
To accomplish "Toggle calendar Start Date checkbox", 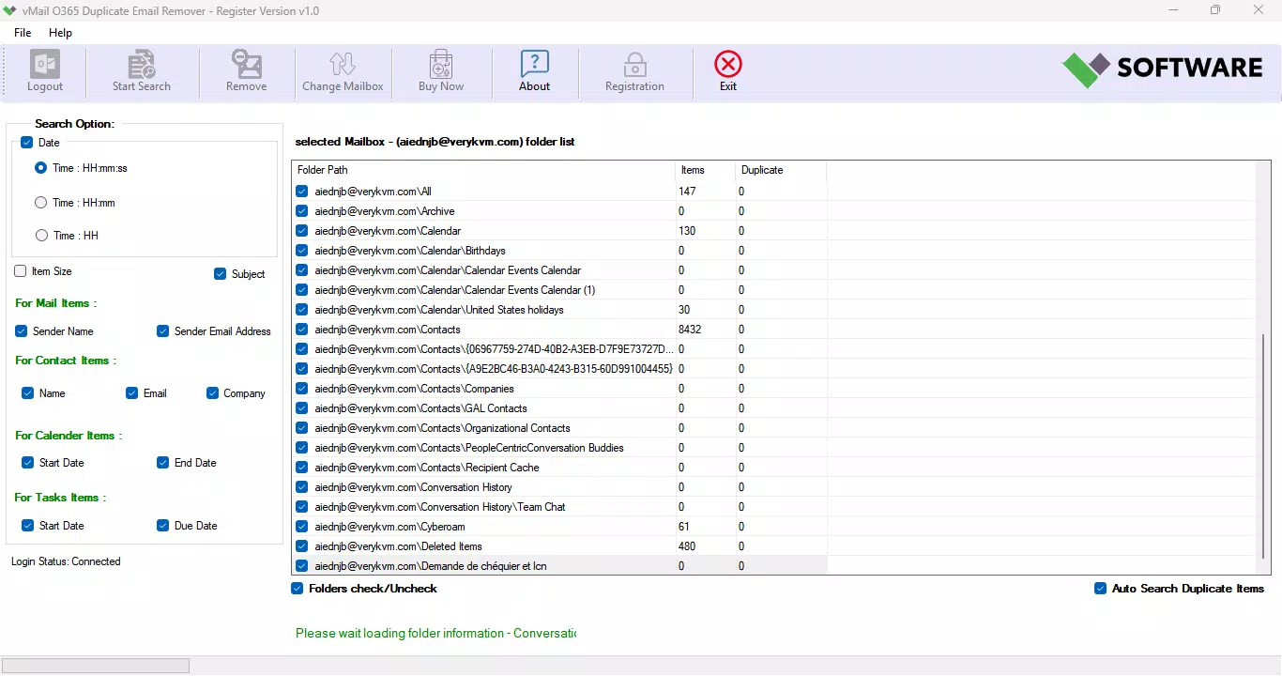I will coord(27,463).
